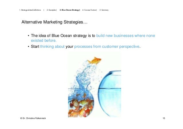Select the bold Blue Ocean Strategy tab

[x=70, y=10]
